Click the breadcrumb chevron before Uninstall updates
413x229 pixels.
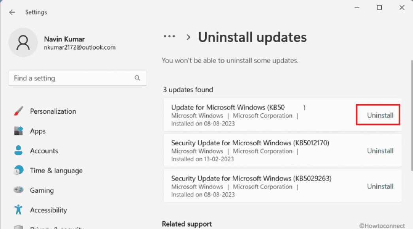(x=188, y=36)
